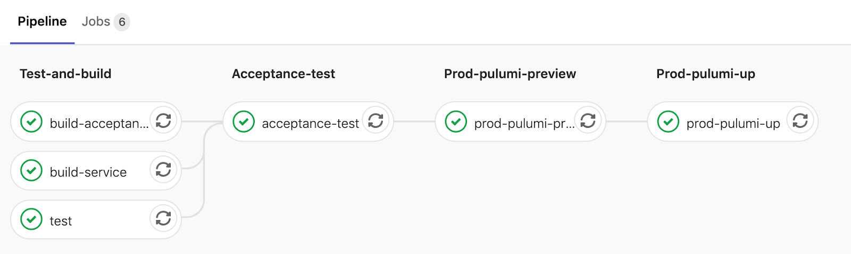Click the status icon of the build-acceptance job
The image size is (851, 254).
[31, 121]
